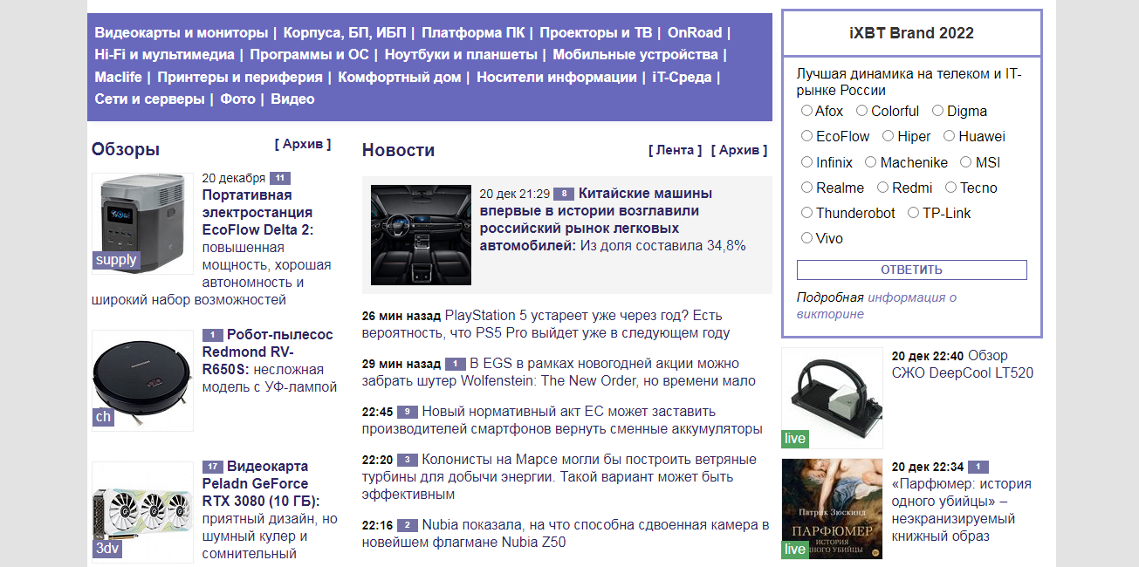Open the car interior news thumbnail
1139x567 pixels.
(421, 235)
